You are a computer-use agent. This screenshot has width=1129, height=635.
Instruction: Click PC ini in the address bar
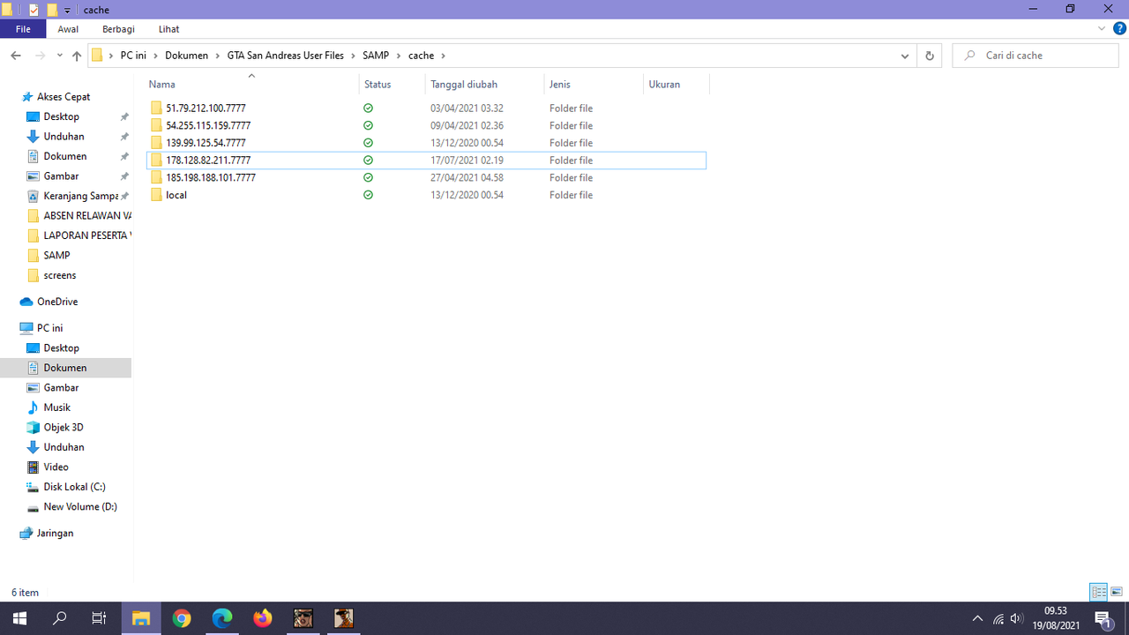(x=133, y=56)
